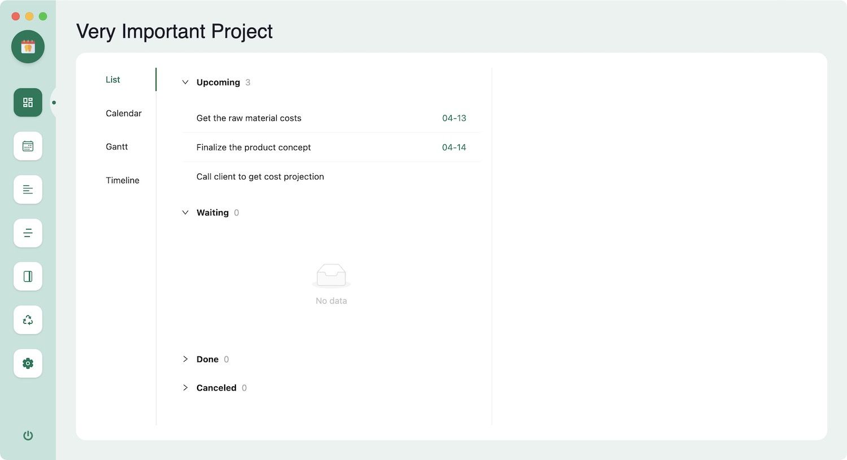
Task: Click the 04-14 due date
Action: point(454,148)
